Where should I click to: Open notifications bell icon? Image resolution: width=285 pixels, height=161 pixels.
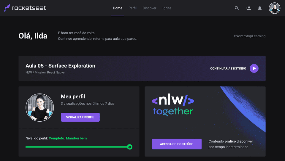[x=260, y=8]
